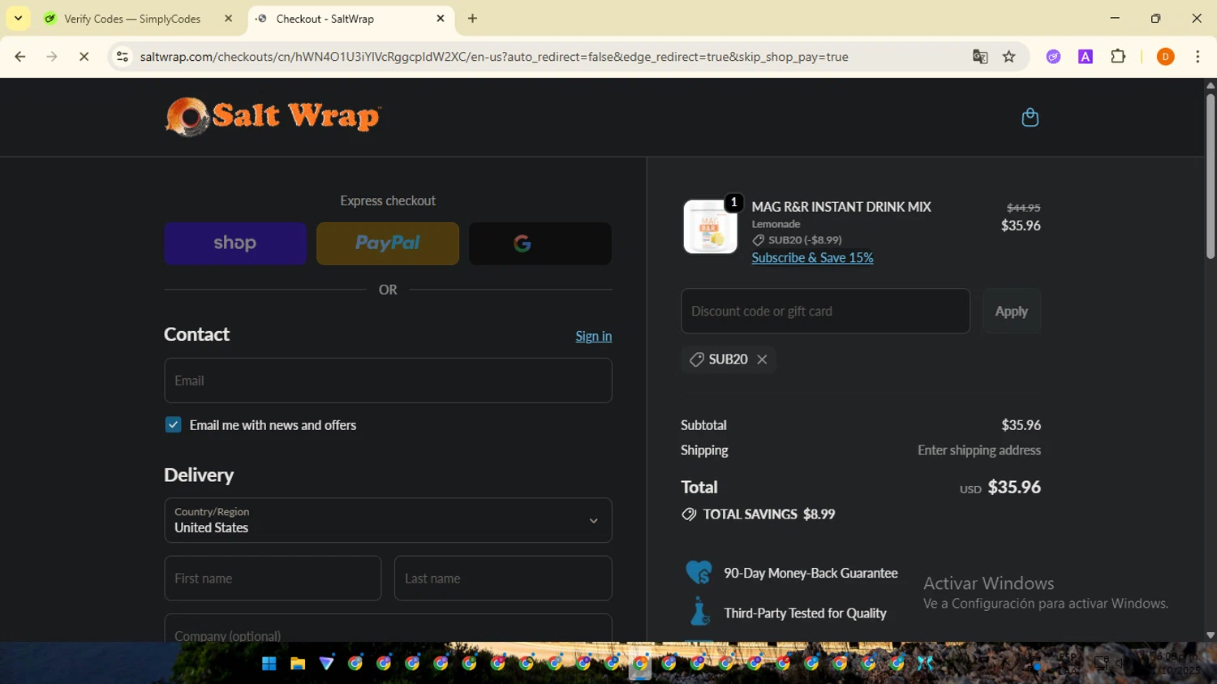1217x684 pixels.
Task: Click the purple A extension icon
Action: [x=1086, y=57]
